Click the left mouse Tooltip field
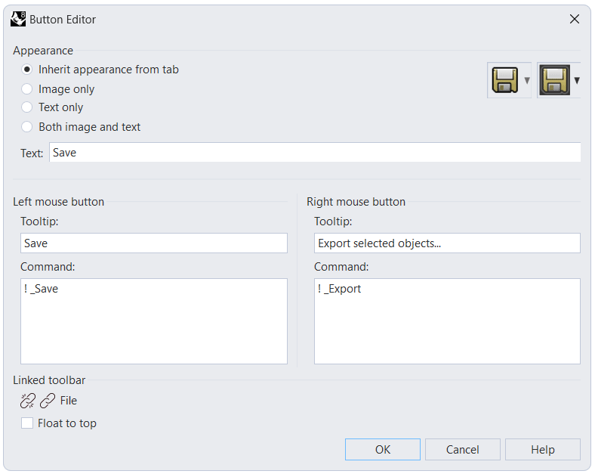Image resolution: width=595 pixels, height=474 pixels. [x=154, y=243]
